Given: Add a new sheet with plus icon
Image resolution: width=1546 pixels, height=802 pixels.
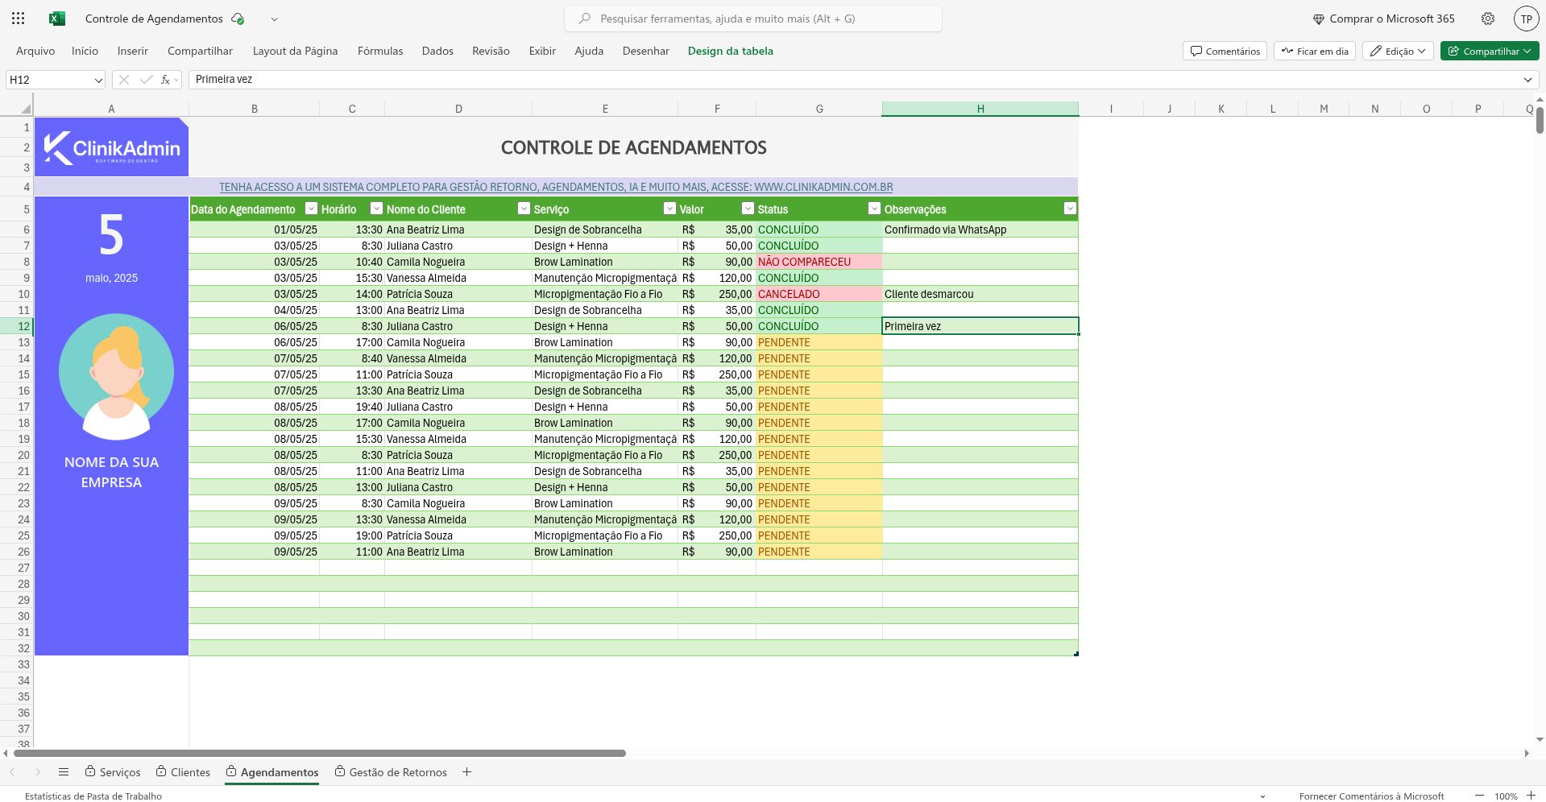Looking at the screenshot, I should 466,771.
